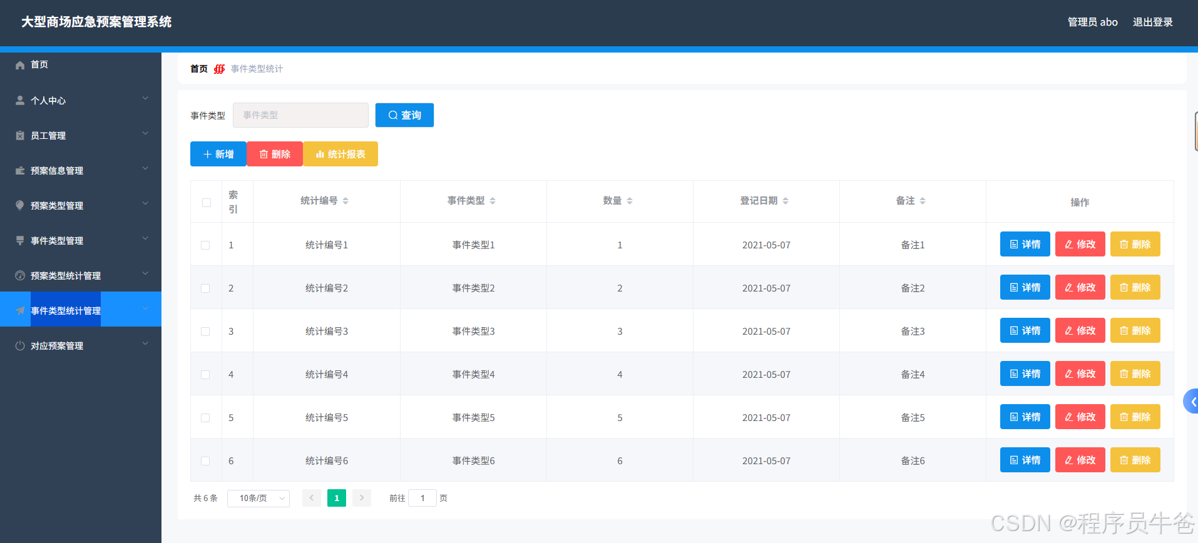Expand the 个人中心 menu chevron
1198x543 pixels.
tap(145, 98)
